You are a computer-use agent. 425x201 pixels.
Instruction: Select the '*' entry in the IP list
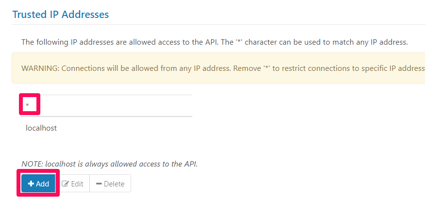point(28,105)
